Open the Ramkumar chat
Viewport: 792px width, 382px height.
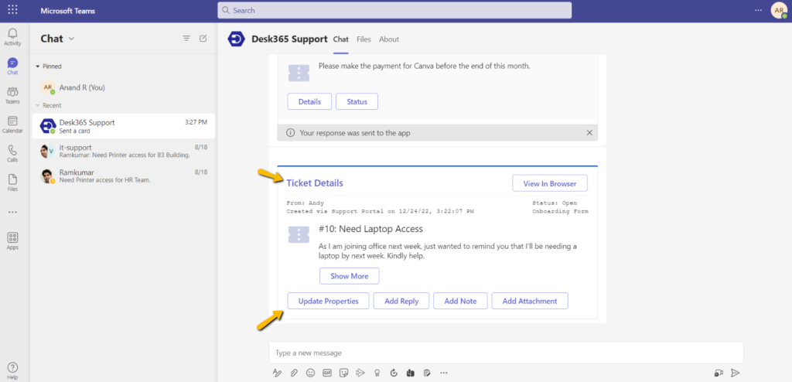tap(123, 176)
